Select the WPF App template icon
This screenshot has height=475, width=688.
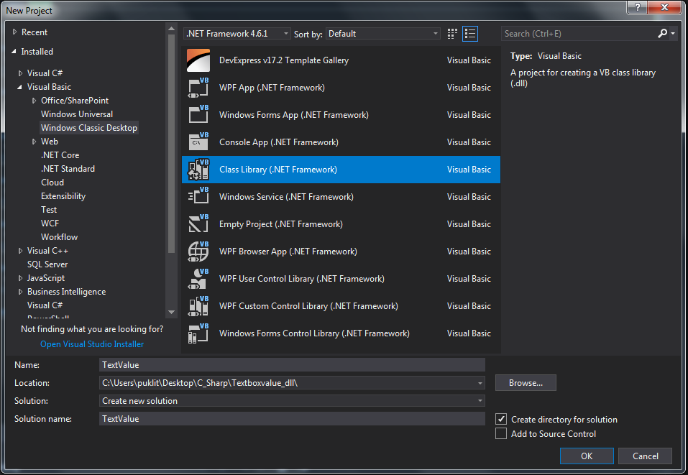point(198,88)
